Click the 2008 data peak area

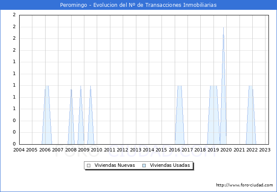coord(71,116)
